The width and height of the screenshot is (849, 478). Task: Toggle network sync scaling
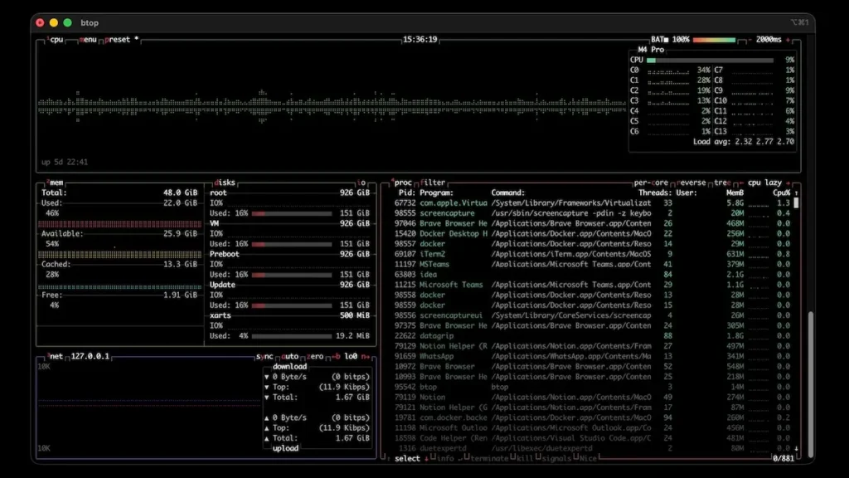pyautogui.click(x=264, y=356)
